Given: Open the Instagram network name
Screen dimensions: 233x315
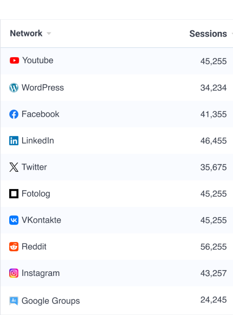Looking at the screenshot, I should tap(41, 273).
